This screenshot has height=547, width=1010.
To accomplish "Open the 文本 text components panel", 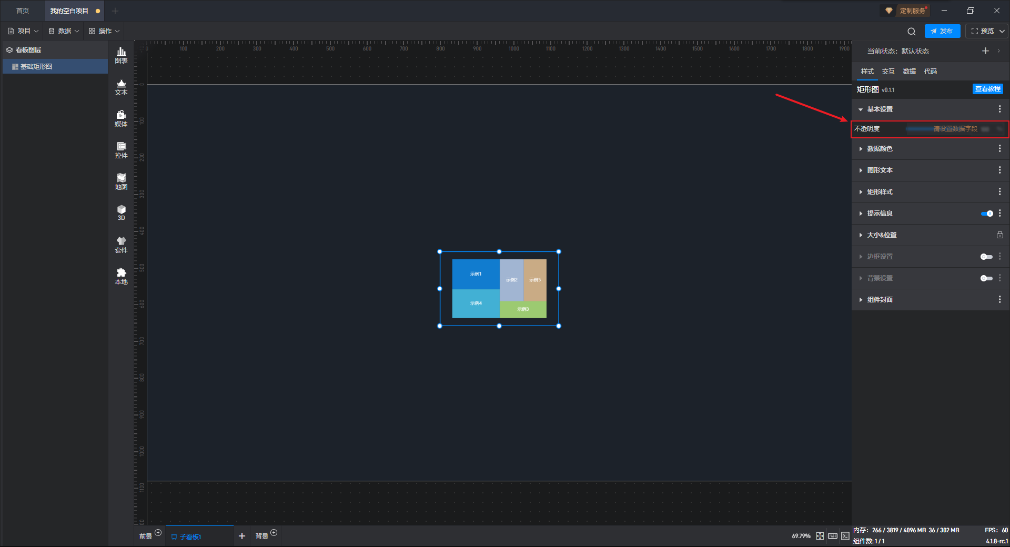I will [121, 87].
